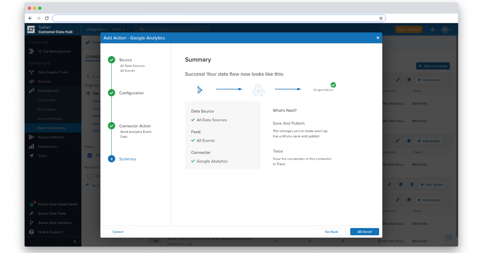Click the Title sort arrow
This screenshot has width=484, height=253.
(89, 93)
